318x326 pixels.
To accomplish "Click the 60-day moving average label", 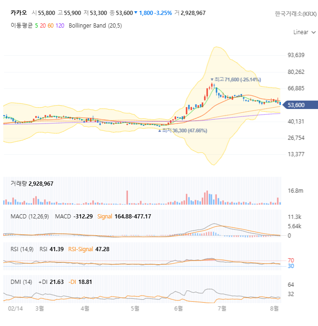I will coord(51,26).
